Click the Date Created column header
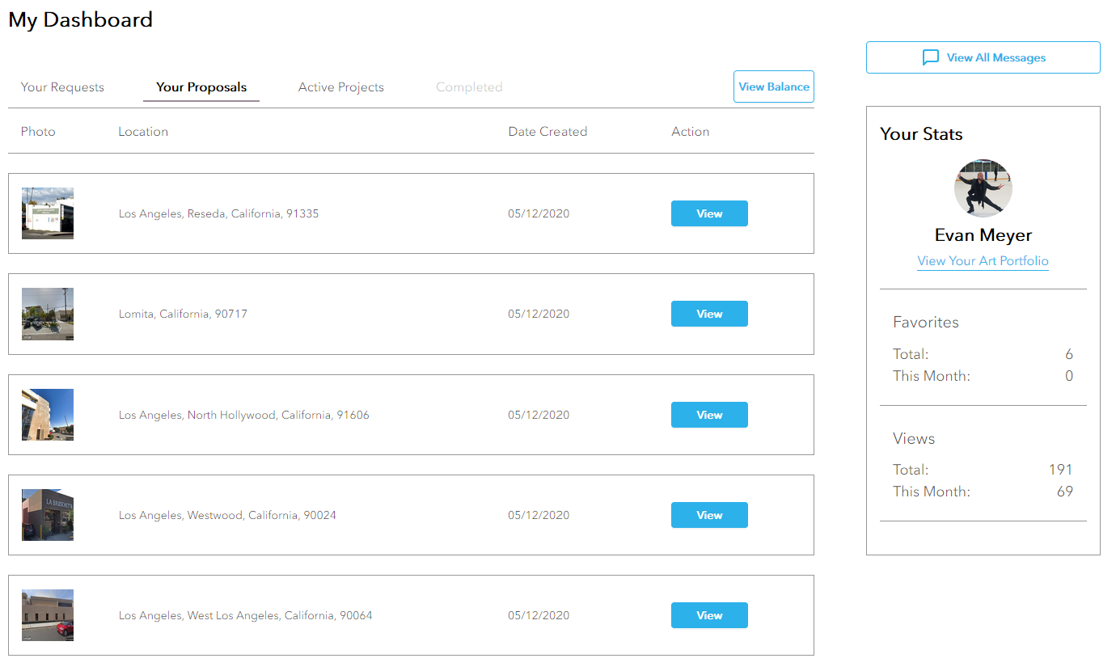Viewport: 1116px width, 671px height. coord(547,132)
